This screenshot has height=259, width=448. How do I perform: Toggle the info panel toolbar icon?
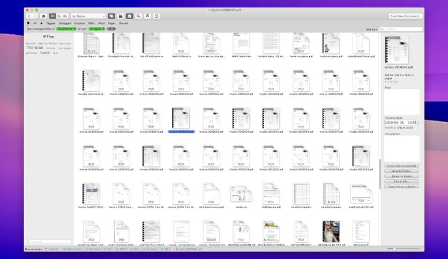click(130, 16)
